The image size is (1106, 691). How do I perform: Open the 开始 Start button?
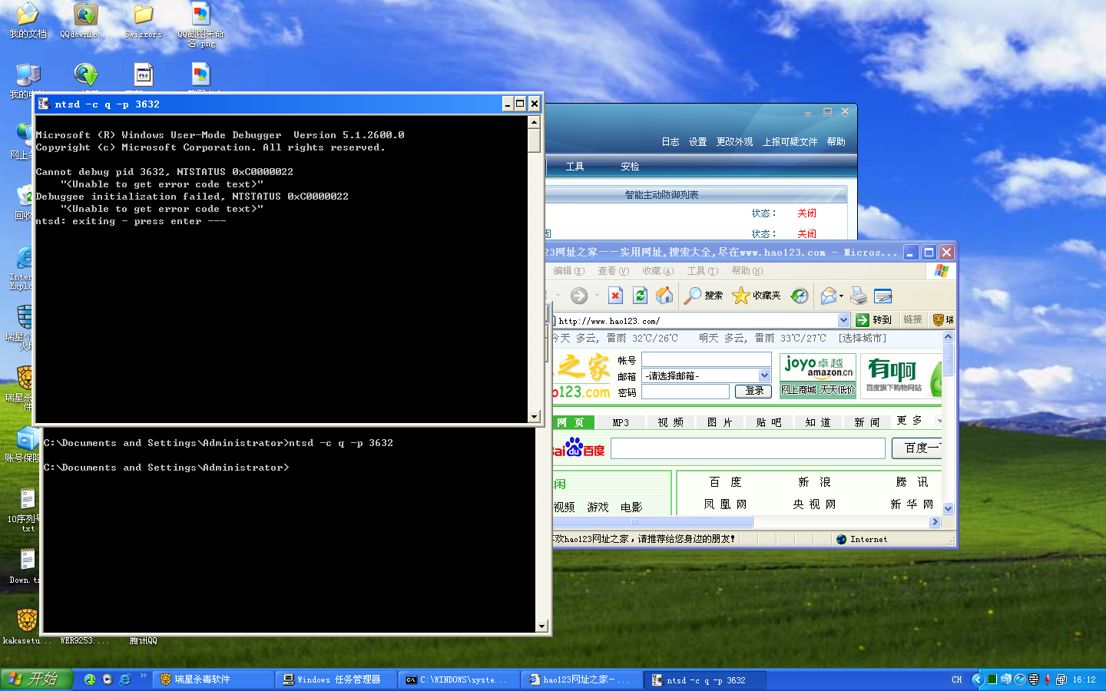[35, 679]
